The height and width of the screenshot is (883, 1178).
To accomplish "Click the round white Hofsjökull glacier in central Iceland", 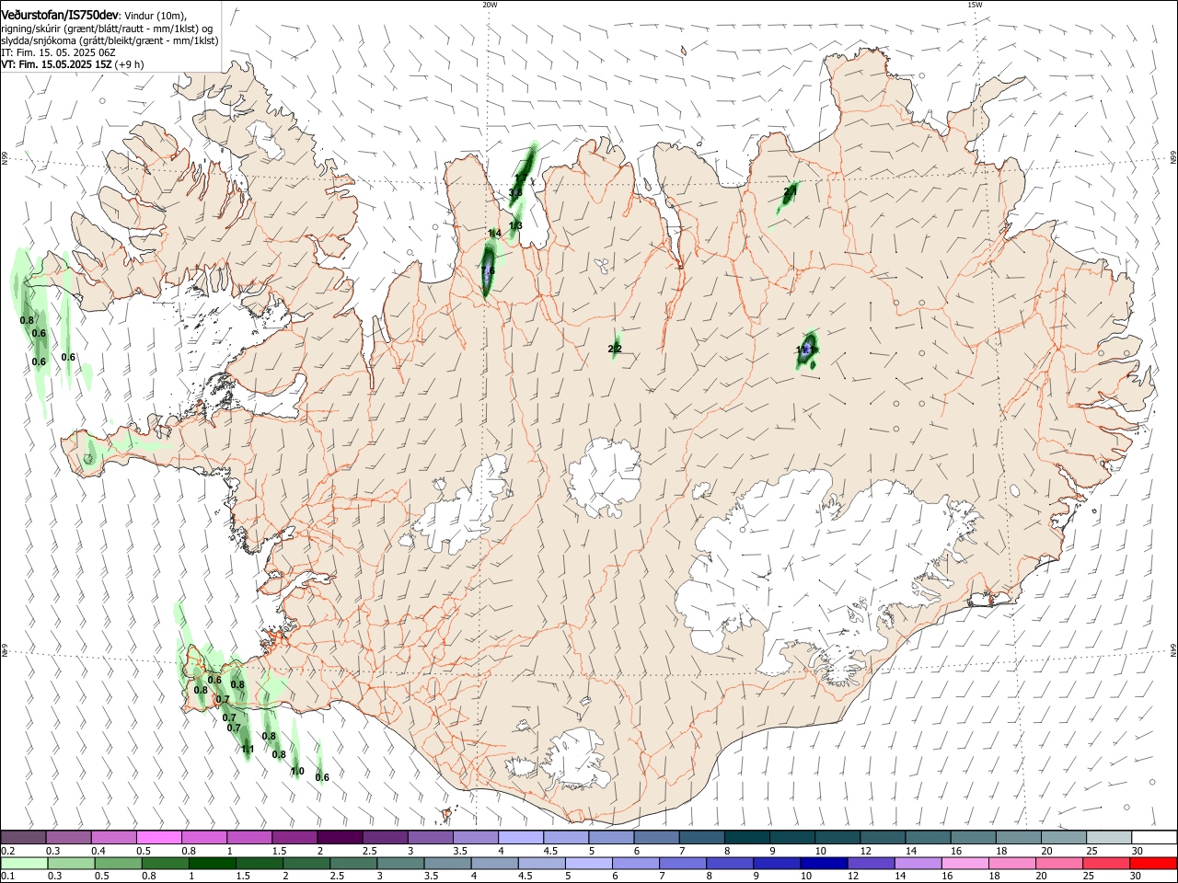I will pyautogui.click(x=605, y=476).
